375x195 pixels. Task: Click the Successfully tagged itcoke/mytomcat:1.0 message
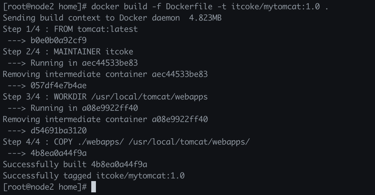tap(94, 176)
